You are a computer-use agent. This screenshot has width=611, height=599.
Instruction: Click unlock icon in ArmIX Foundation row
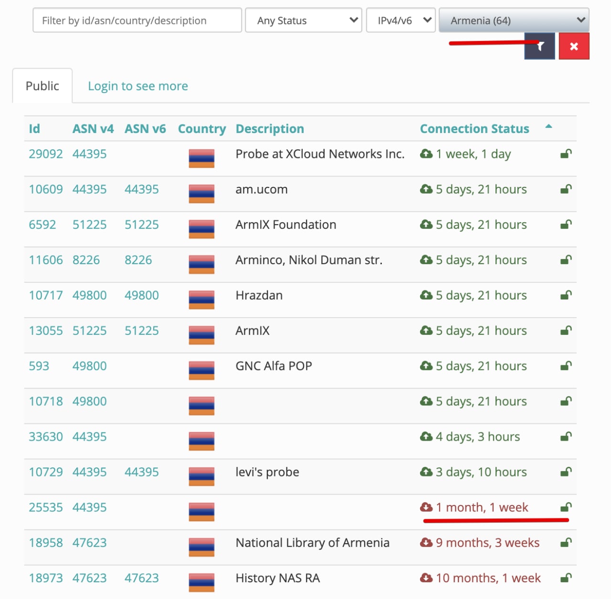566,224
